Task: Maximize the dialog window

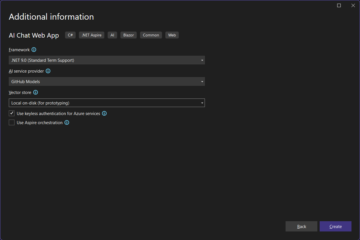Action: (339, 5)
